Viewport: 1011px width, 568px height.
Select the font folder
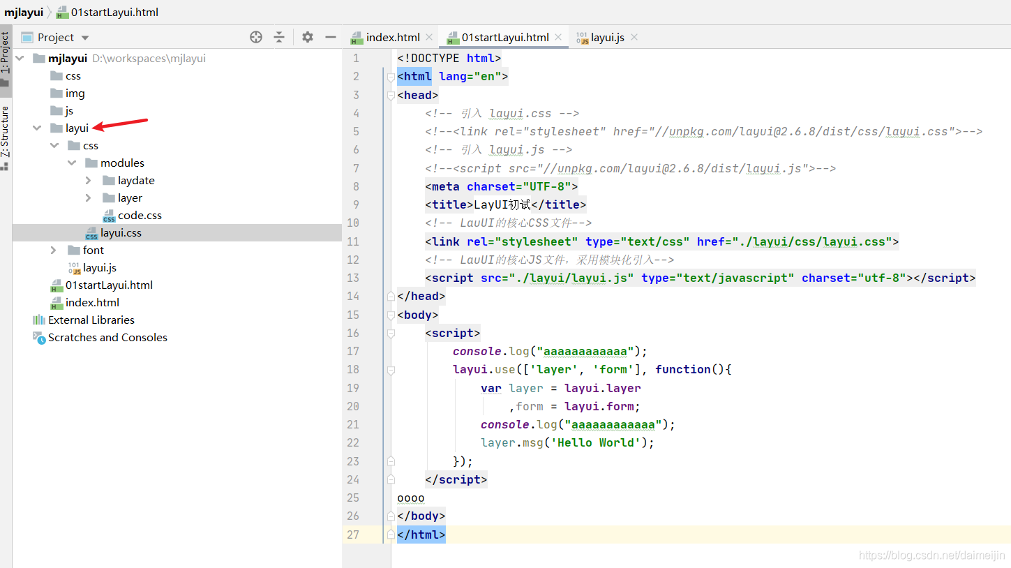tap(93, 251)
